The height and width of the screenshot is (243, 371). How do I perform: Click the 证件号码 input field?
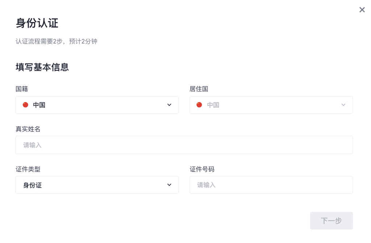271,185
